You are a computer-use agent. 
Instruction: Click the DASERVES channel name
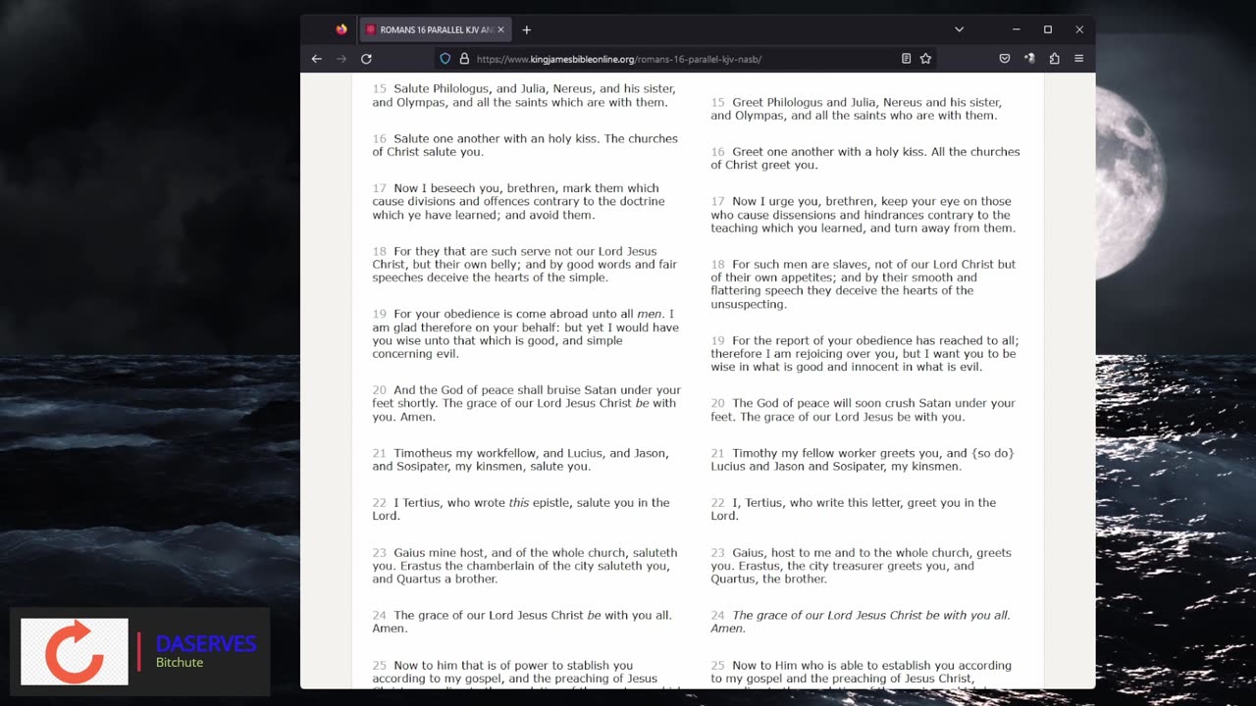[x=206, y=644]
